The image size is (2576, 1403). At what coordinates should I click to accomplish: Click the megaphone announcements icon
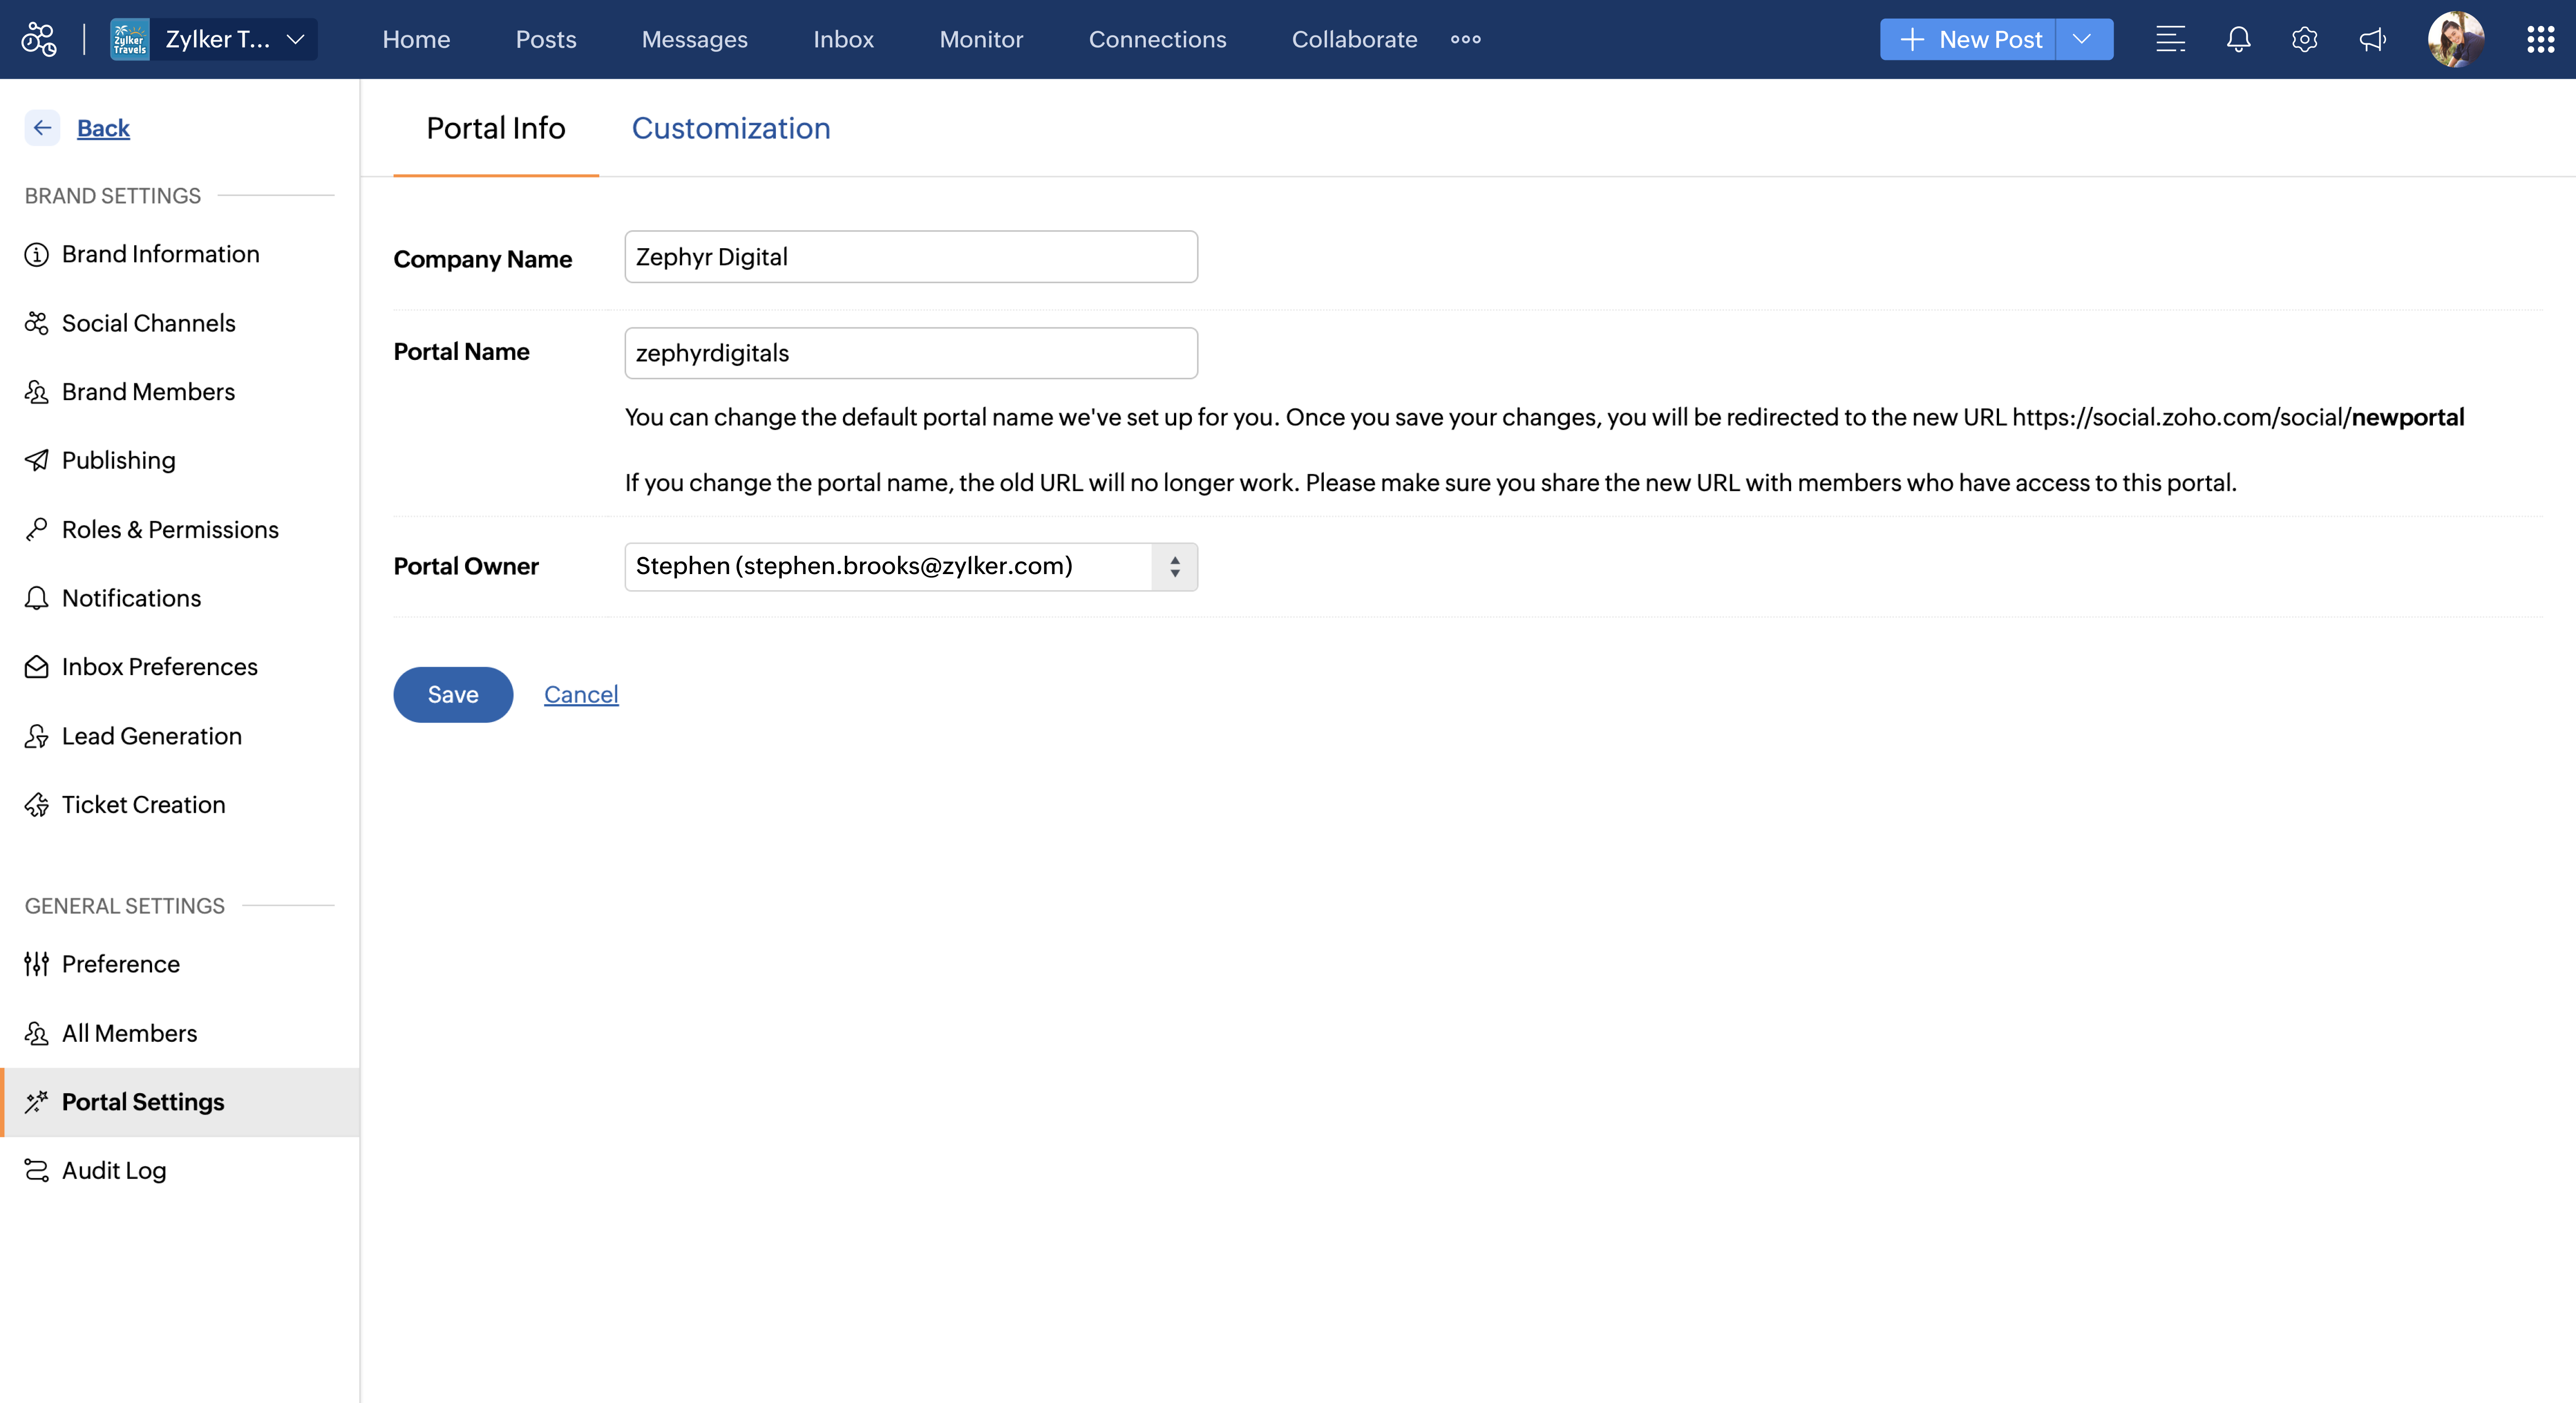tap(2372, 39)
